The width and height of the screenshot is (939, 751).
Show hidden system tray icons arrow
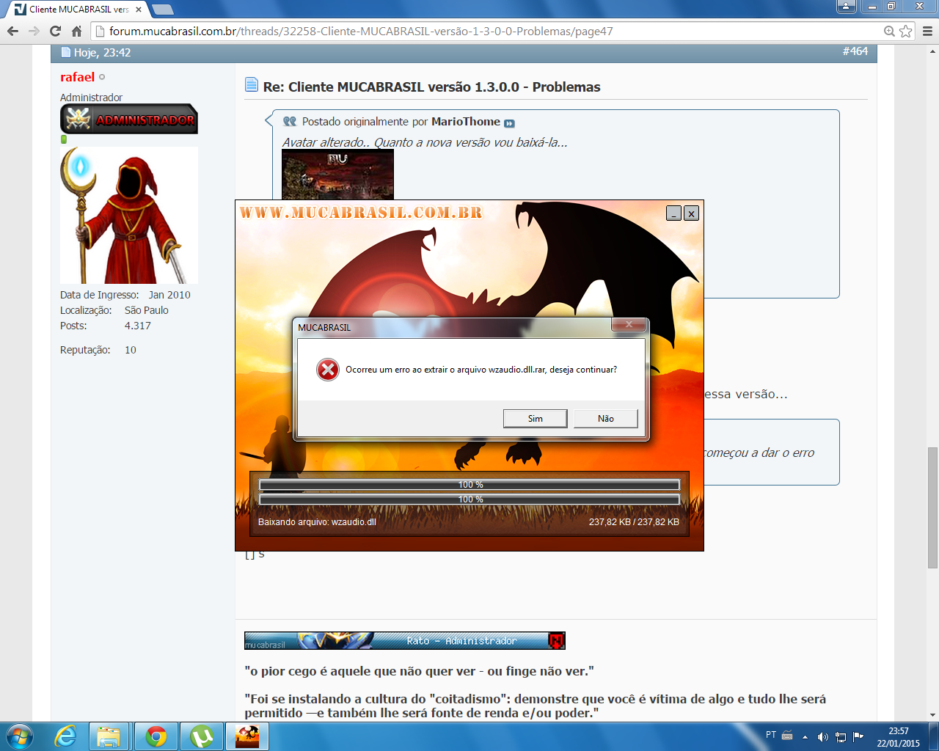click(x=805, y=736)
